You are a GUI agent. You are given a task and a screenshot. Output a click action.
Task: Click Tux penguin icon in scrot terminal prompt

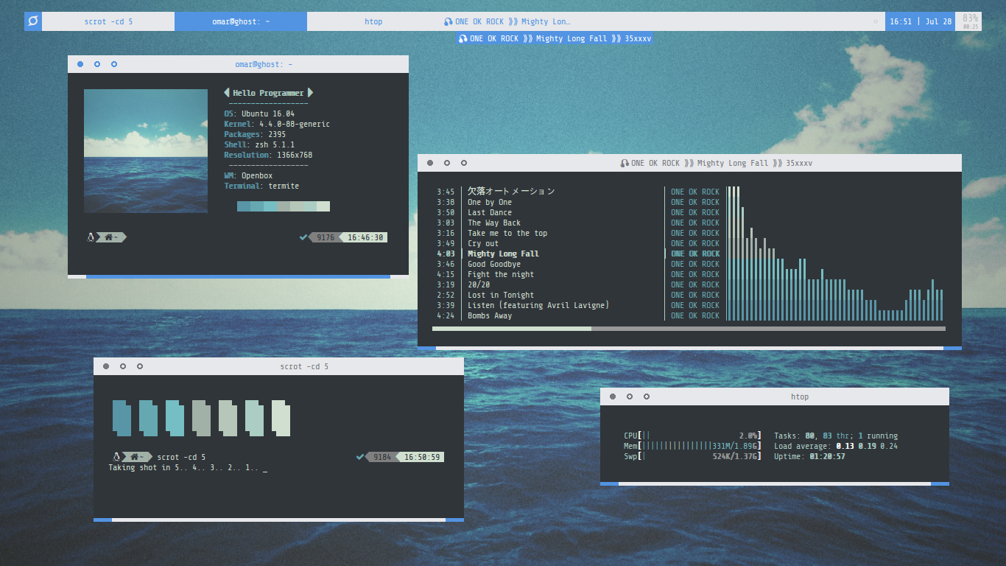tap(116, 457)
